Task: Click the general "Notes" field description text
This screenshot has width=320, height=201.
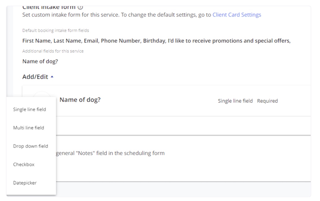Action: [x=110, y=153]
